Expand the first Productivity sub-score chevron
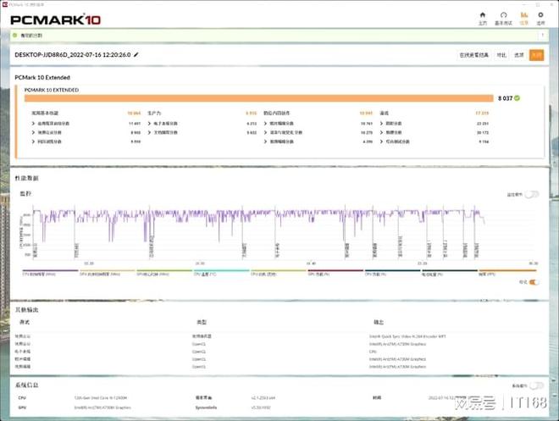This screenshot has width=559, height=421. pos(149,124)
